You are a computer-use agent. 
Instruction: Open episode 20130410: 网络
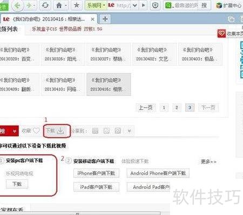(63, 85)
